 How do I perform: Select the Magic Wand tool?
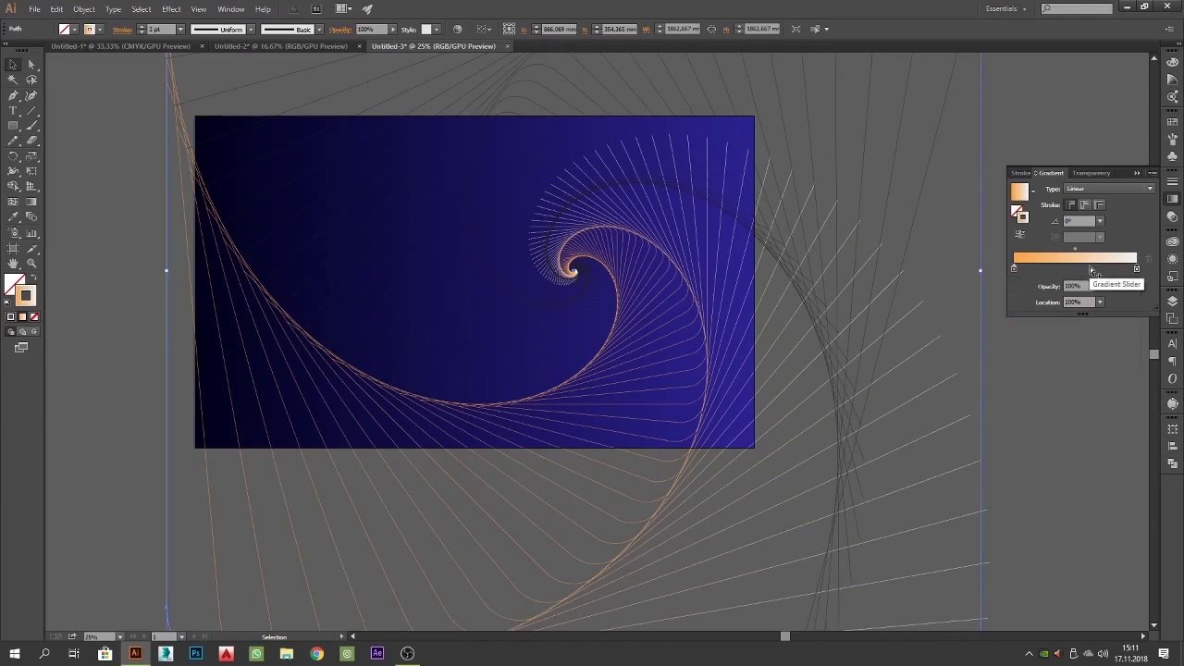(x=13, y=80)
